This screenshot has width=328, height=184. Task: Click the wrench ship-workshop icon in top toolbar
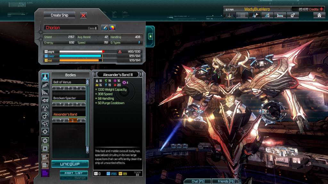254,15
